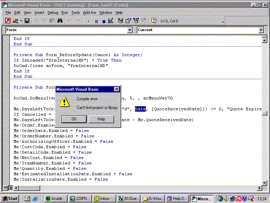Toggle Design Mode icon in toolbar

(111, 21)
